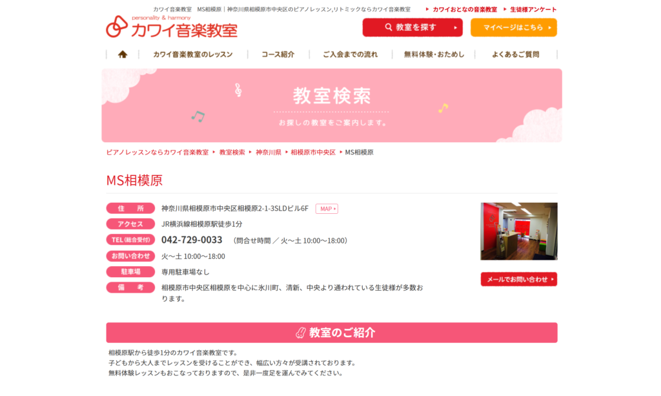This screenshot has height=396, width=661.
Task: Open ご入会までの流れ menu item
Action: click(351, 54)
